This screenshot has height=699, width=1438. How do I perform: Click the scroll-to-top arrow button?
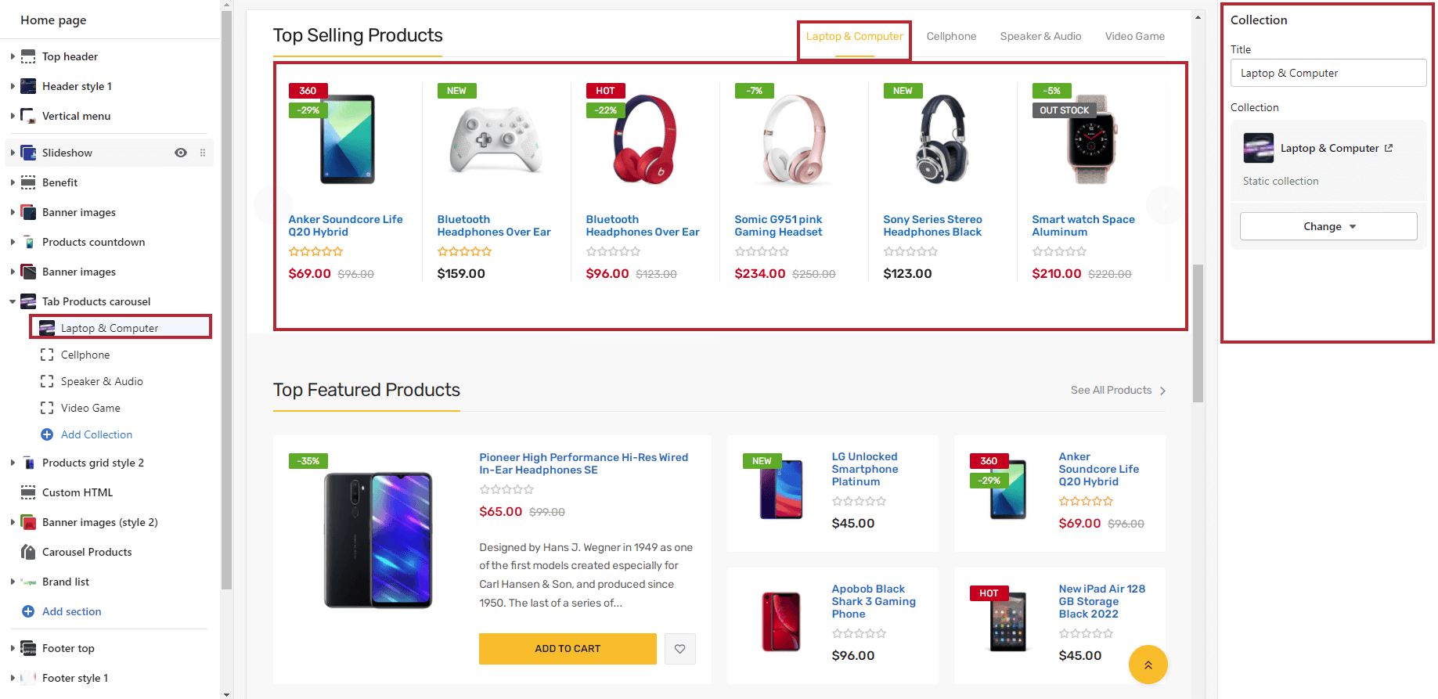pyautogui.click(x=1148, y=665)
